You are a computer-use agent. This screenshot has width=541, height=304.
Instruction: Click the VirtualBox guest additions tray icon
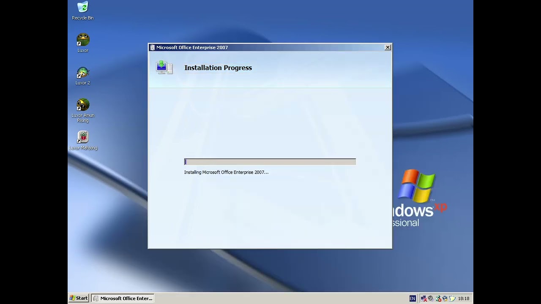tap(445, 299)
